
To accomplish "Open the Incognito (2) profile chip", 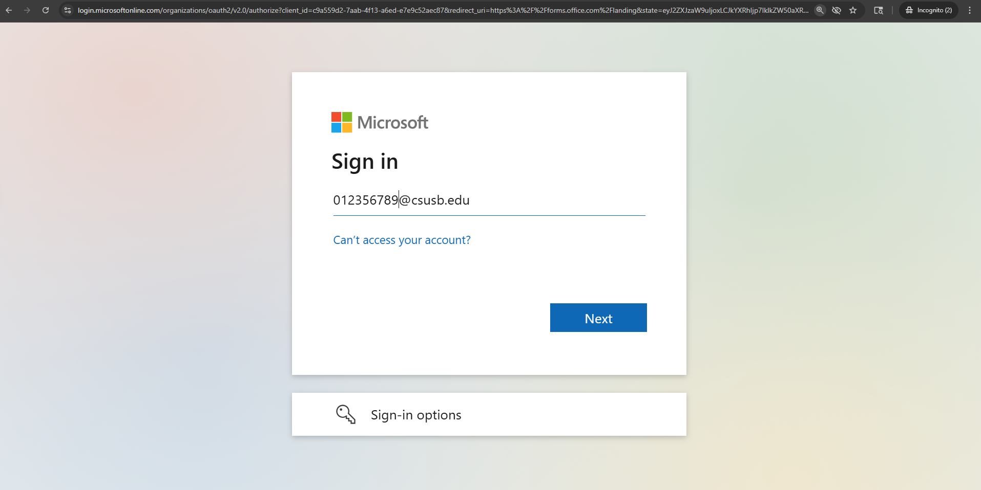I will coord(928,10).
